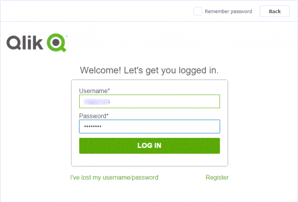Click the Welcome! Let's get you logged in heading
Image resolution: width=298 pixels, height=202 pixels.
[x=149, y=71]
